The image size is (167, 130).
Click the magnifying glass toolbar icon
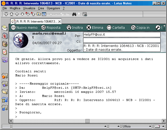[79, 14]
